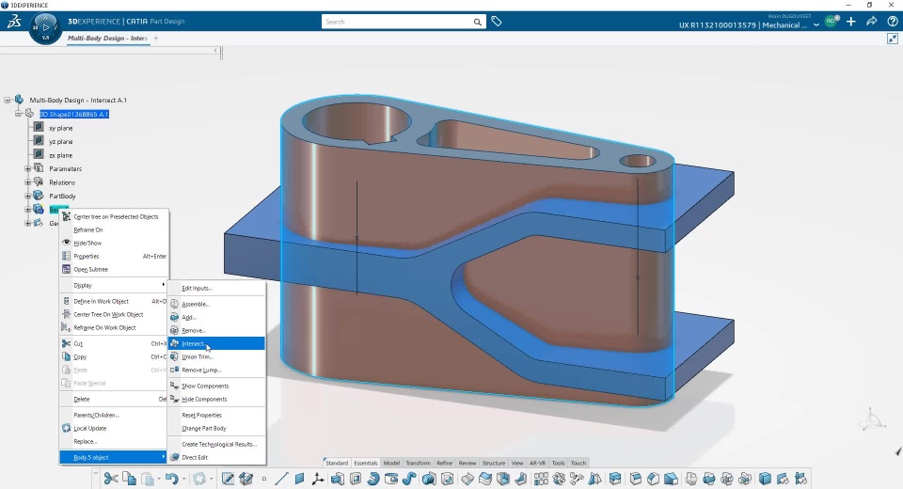
Task: Expand the Parameters tree node
Action: tap(27, 168)
